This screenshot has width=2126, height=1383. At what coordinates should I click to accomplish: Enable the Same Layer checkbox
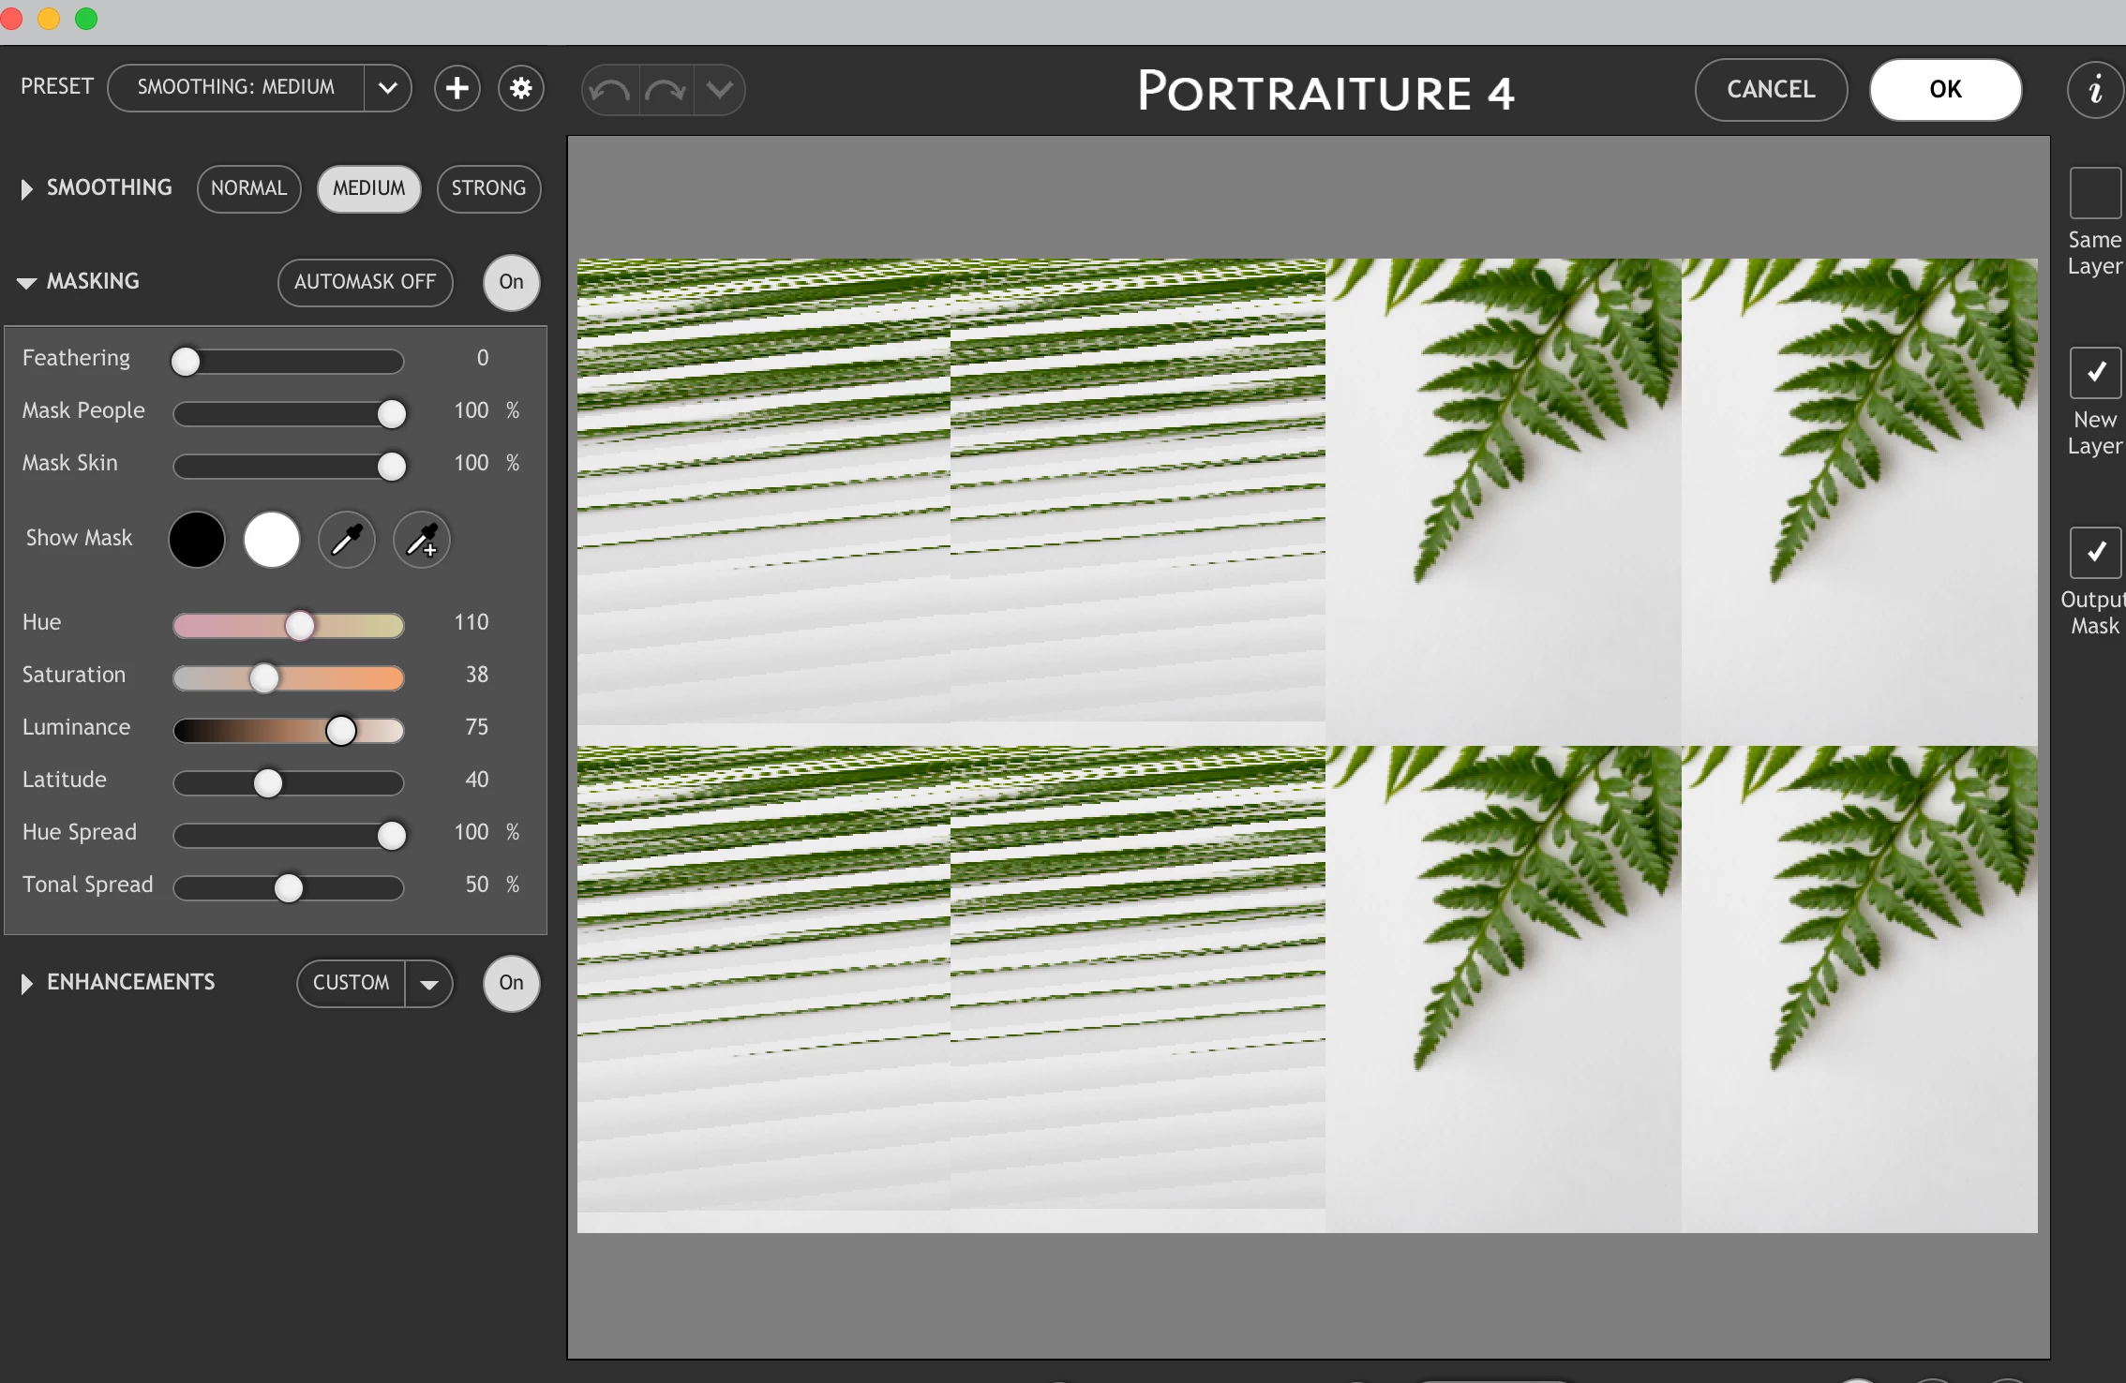[x=2094, y=193]
